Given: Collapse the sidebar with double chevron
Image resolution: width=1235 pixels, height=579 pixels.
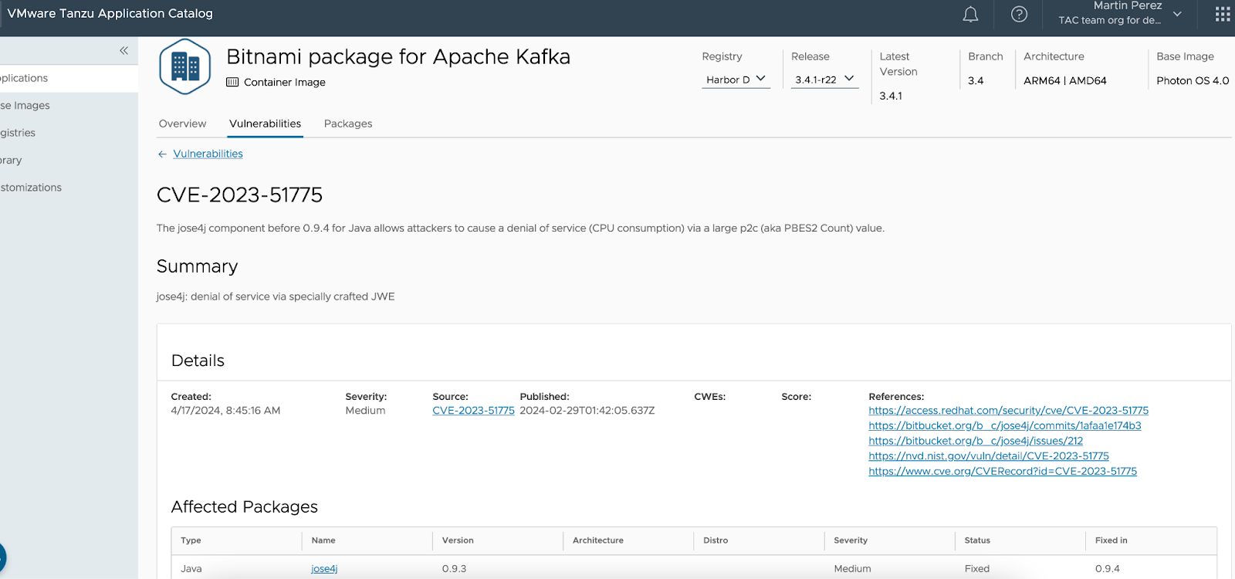Looking at the screenshot, I should pyautogui.click(x=123, y=51).
